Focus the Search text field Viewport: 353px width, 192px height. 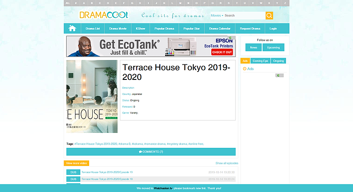(244, 15)
